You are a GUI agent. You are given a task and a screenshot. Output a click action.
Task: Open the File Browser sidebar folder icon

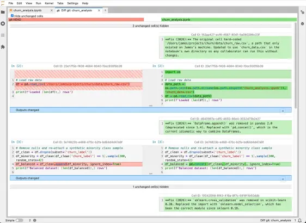[3, 12]
